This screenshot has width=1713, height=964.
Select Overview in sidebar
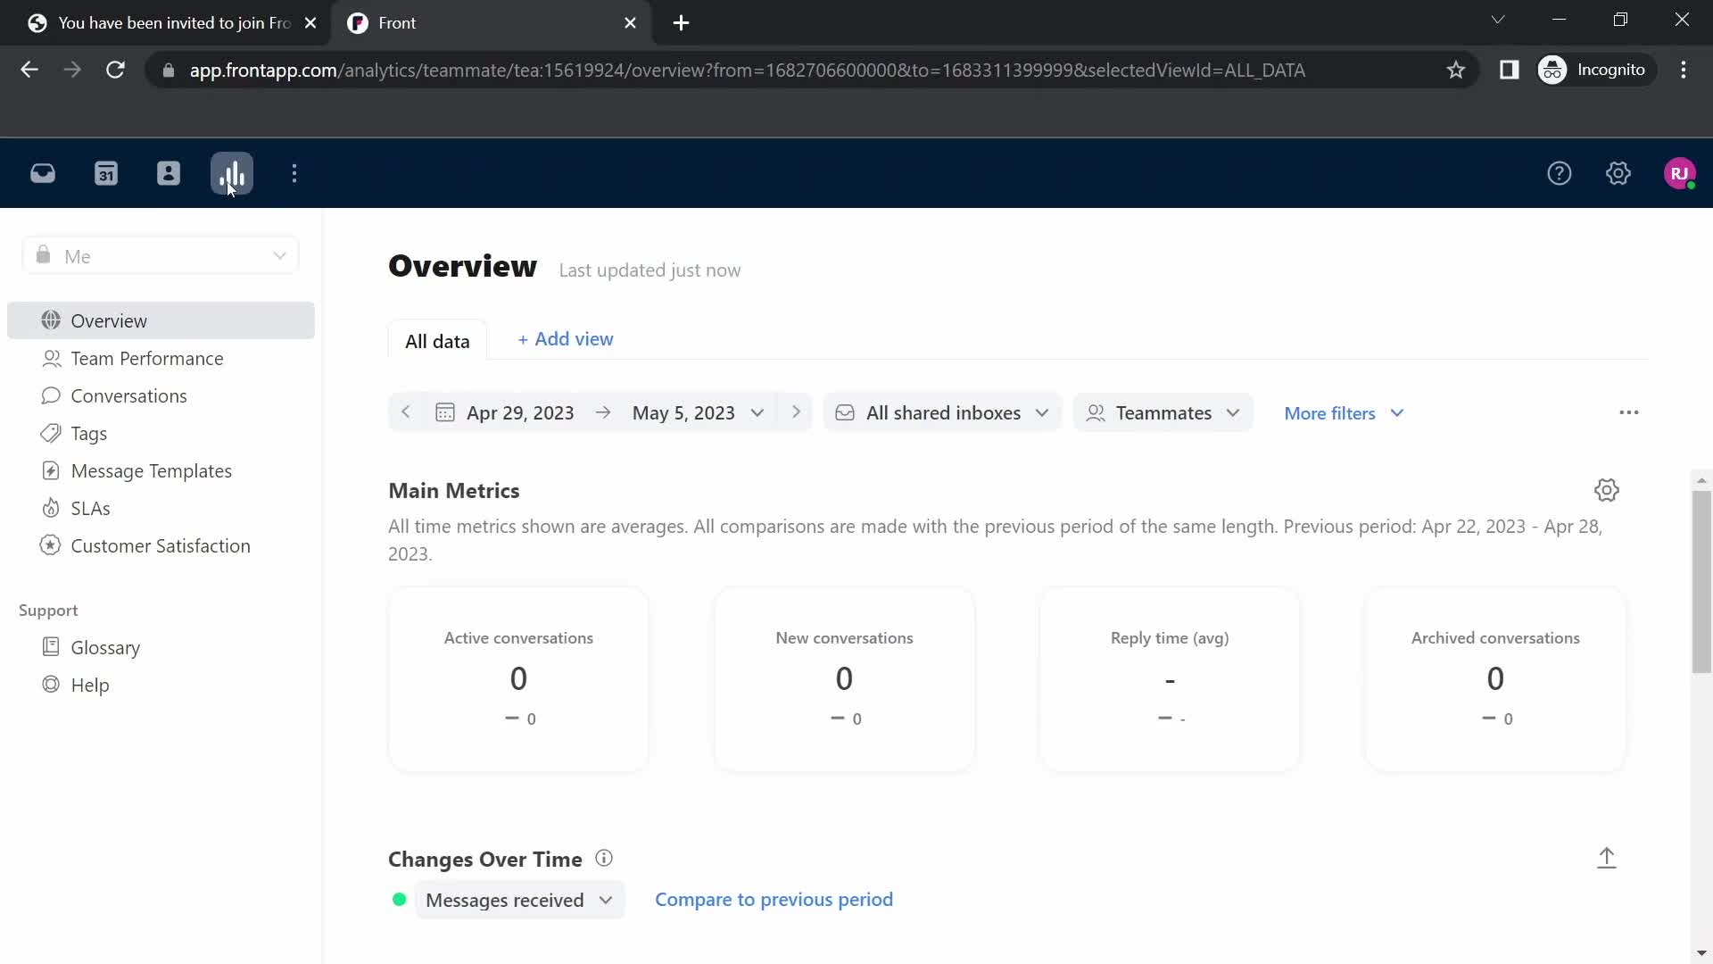tap(161, 320)
